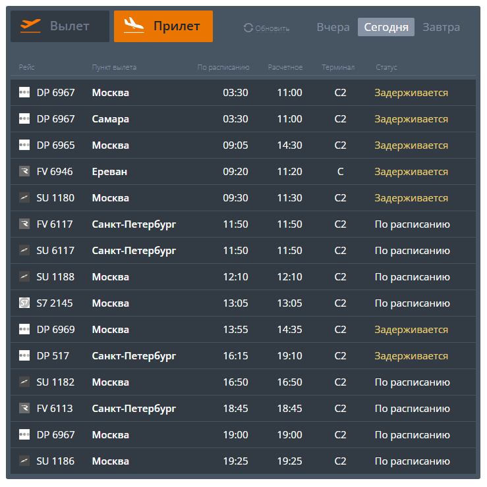Click airline icon for DP 6967 at 19:00
The image size is (487, 487).
tap(24, 434)
